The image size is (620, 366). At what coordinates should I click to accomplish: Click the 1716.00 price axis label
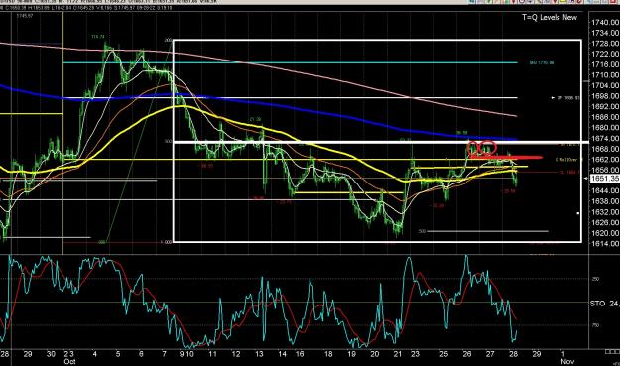[x=605, y=64]
